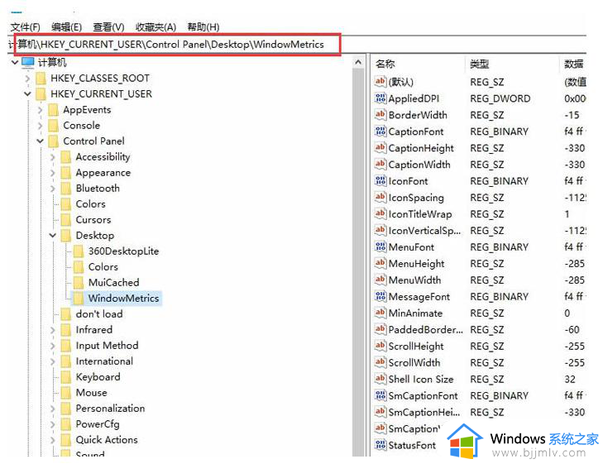Click the MessageFont binary value icon
This screenshot has height=464, width=603.
380,296
